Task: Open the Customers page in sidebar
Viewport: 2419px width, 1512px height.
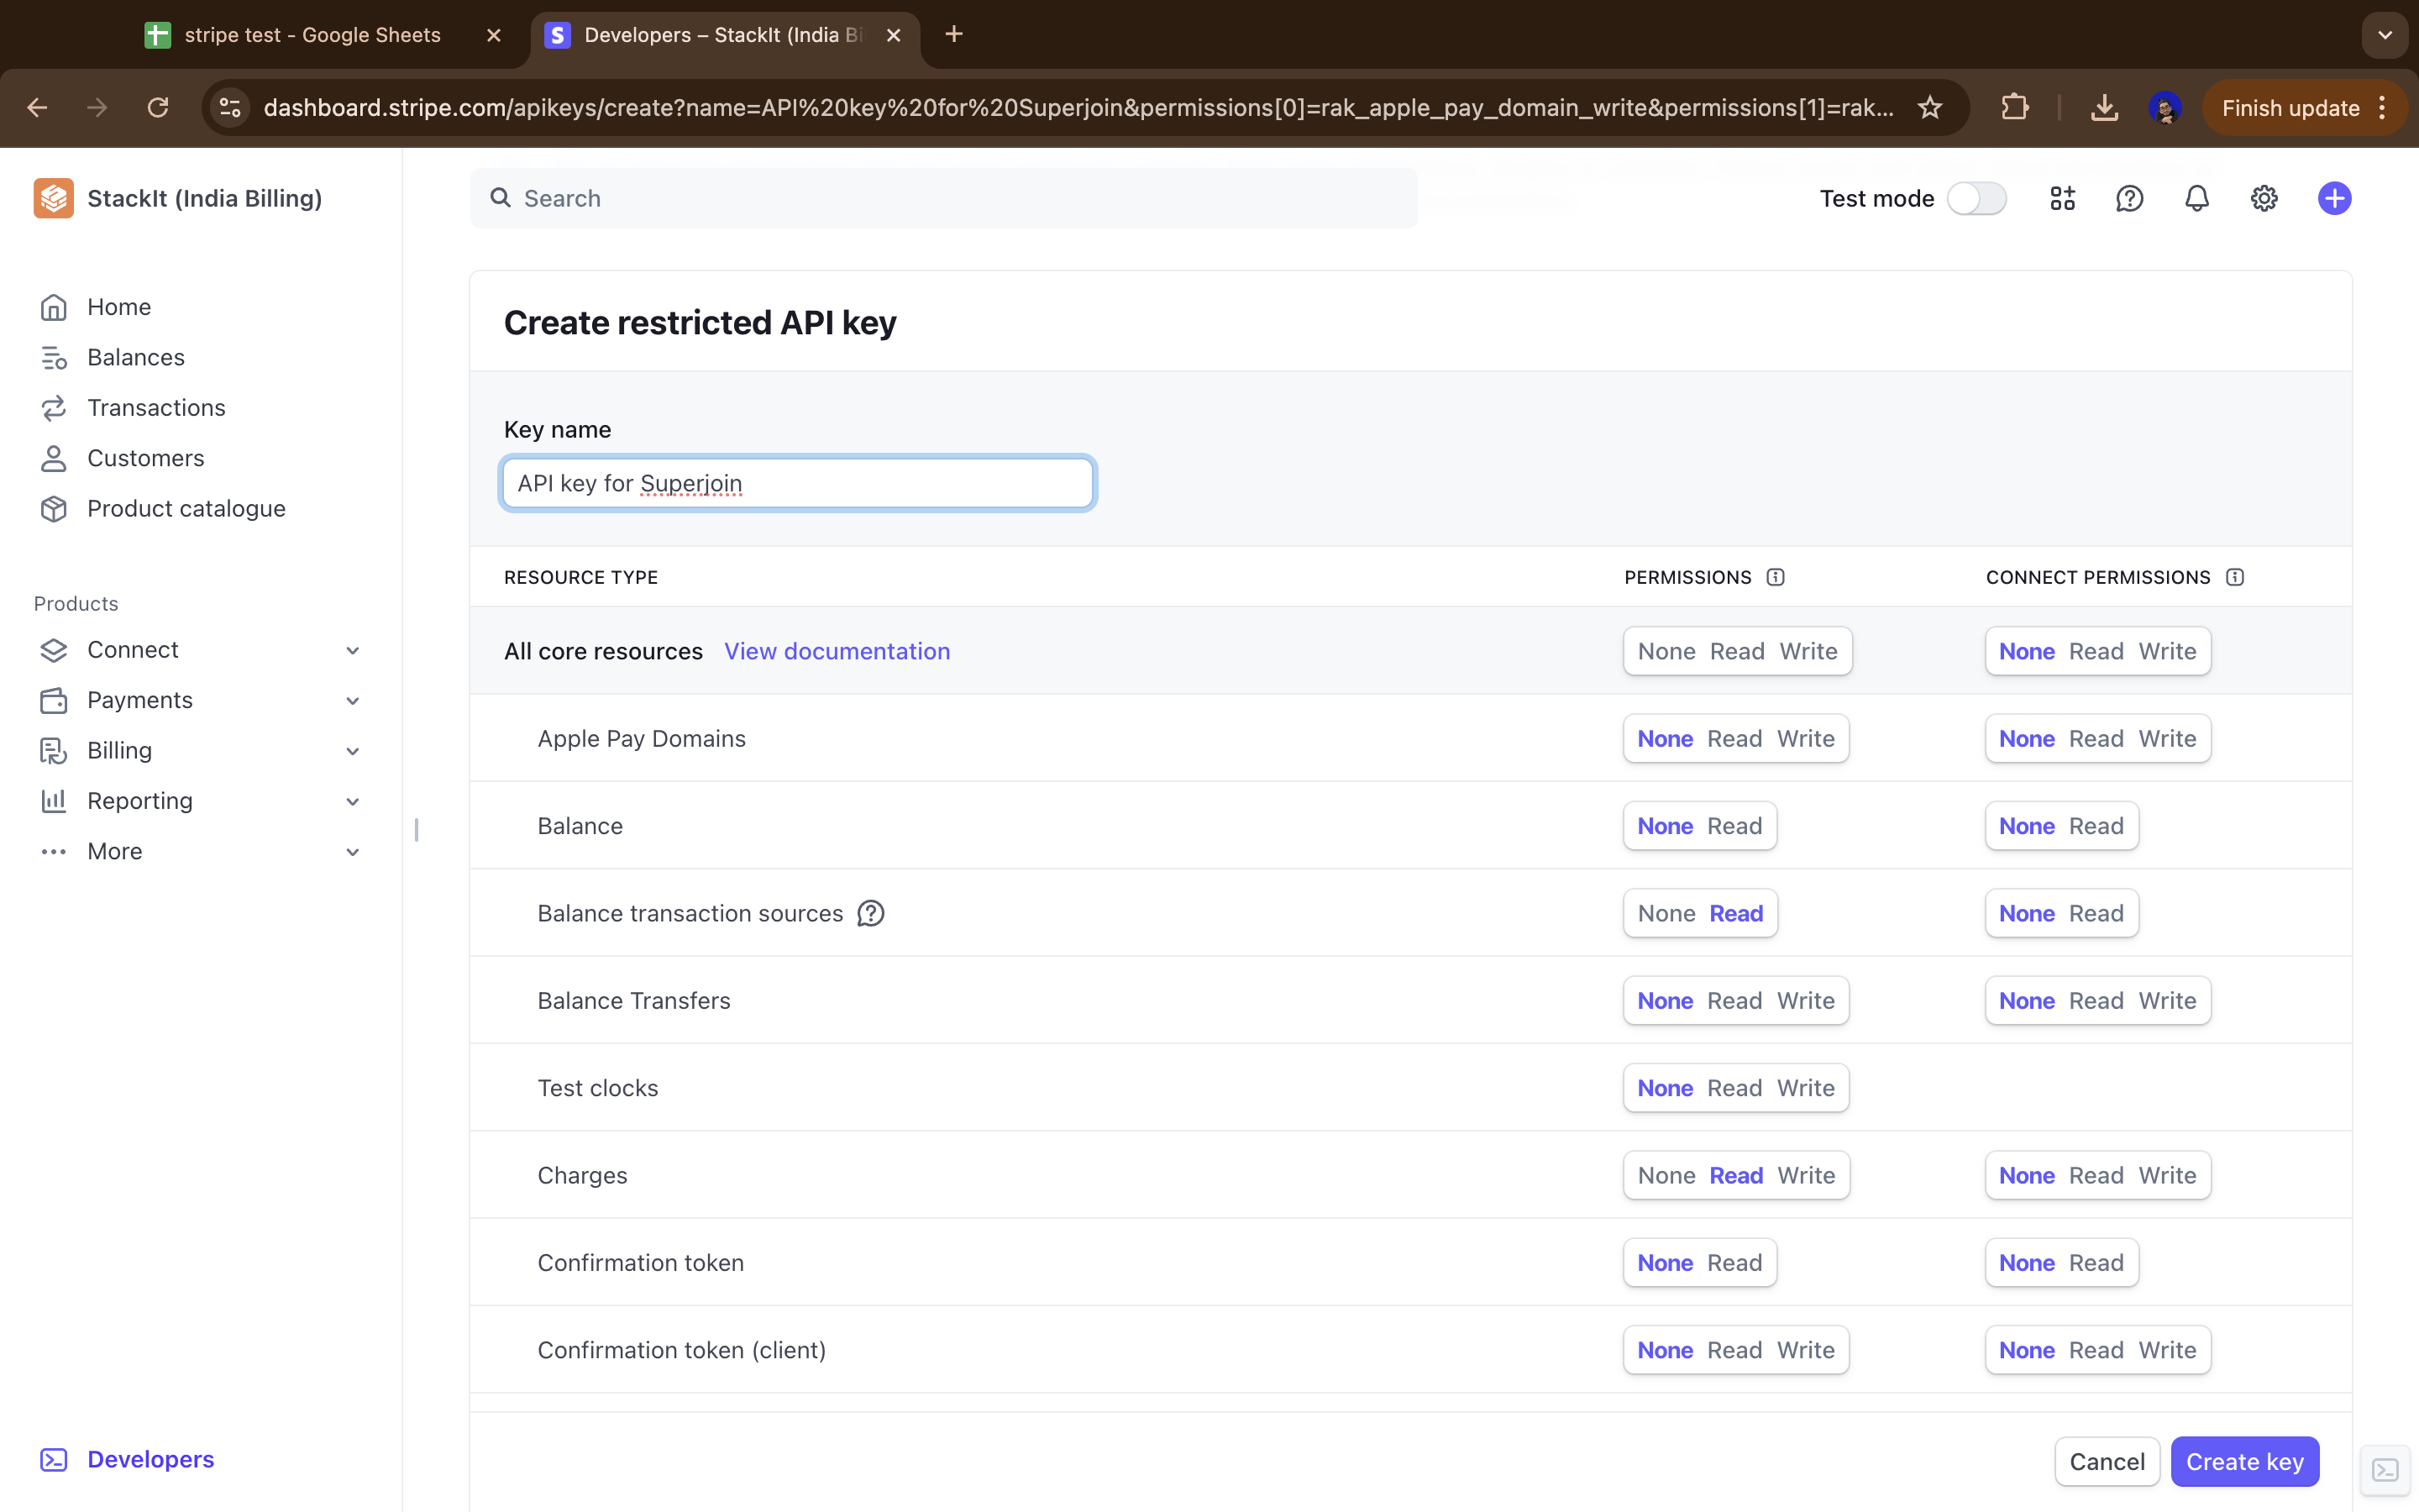Action: [146, 458]
